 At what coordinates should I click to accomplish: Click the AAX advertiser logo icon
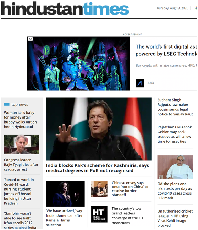[x=140, y=83]
